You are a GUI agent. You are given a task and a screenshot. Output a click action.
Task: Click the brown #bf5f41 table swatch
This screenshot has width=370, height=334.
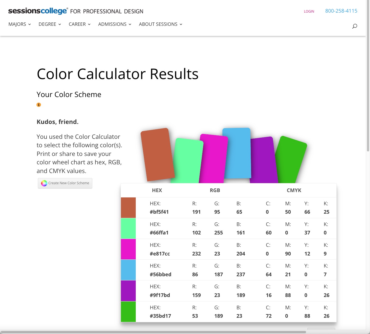tap(128, 208)
